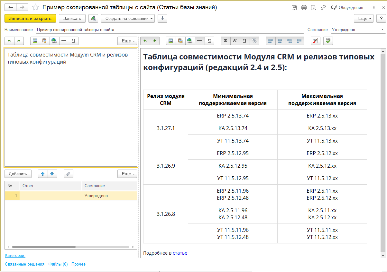The width and height of the screenshot is (387, 272).
Task: Toggle underline (Ч) beside the italic button
Action: pyautogui.click(x=245, y=41)
